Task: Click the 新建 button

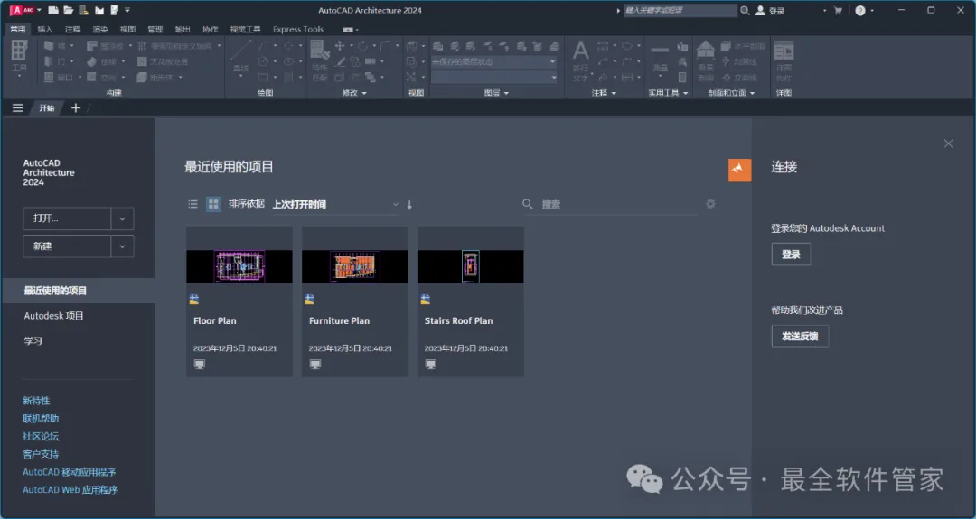Action: [x=67, y=246]
